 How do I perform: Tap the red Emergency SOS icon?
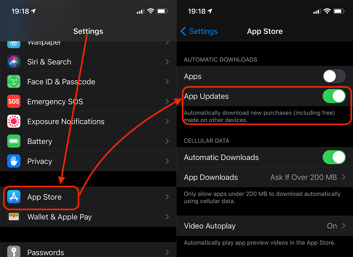pos(14,102)
